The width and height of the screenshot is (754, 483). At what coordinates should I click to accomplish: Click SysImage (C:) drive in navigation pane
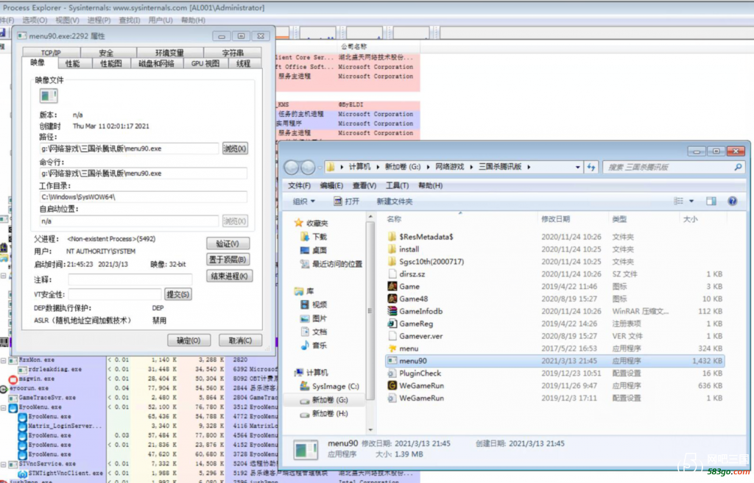coord(335,386)
